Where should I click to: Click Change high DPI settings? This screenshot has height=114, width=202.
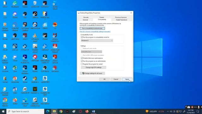(x=93, y=67)
